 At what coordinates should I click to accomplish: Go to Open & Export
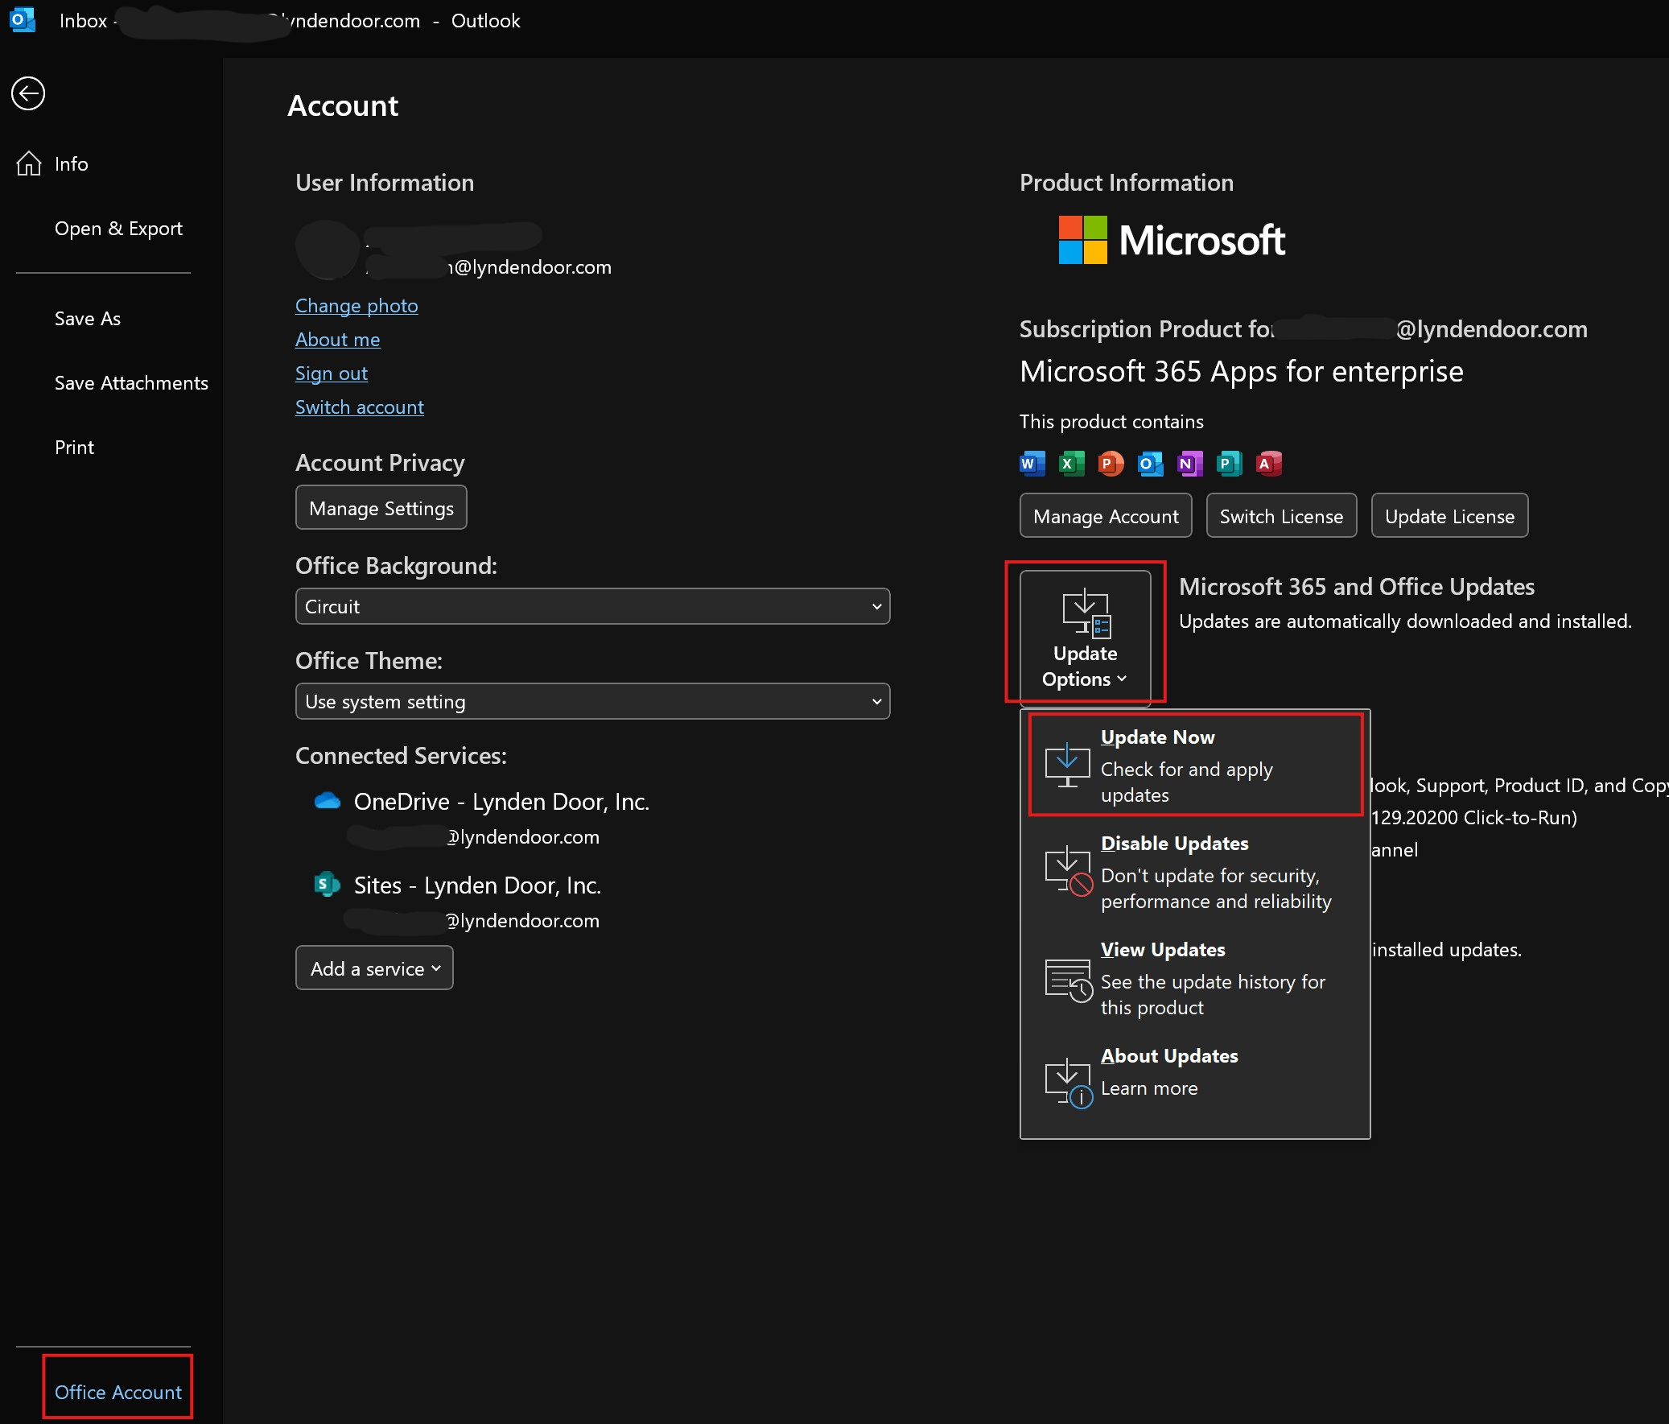pos(118,228)
